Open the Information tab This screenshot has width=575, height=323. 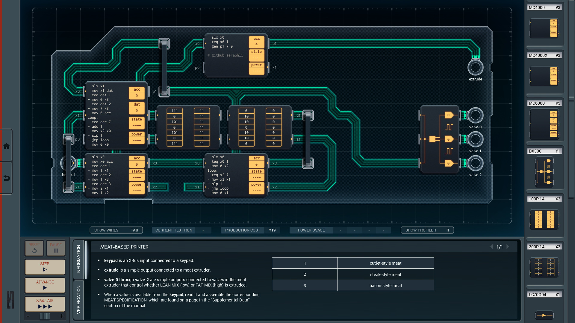coord(78,259)
